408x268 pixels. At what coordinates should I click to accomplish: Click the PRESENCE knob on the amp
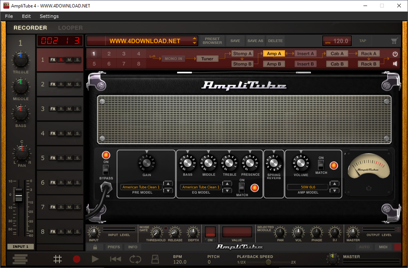[250, 163]
